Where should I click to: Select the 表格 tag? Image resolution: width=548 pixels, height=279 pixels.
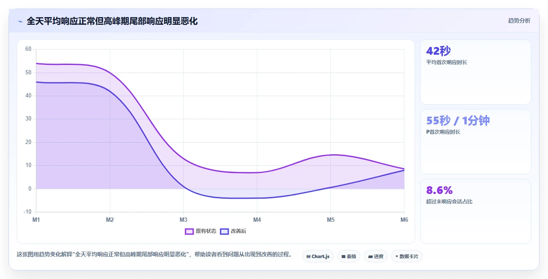coord(349,256)
